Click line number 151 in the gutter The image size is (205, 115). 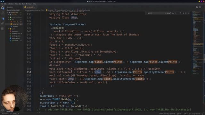(29, 72)
